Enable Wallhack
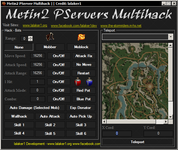The width and height of the screenshot is (178, 150). tap(19, 116)
